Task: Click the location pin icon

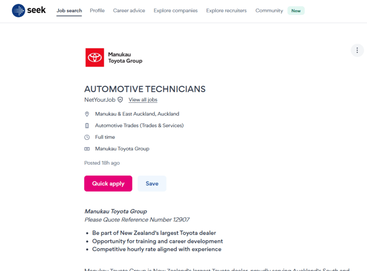Action: pos(87,114)
